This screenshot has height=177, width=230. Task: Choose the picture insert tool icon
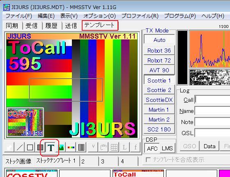[61, 147]
